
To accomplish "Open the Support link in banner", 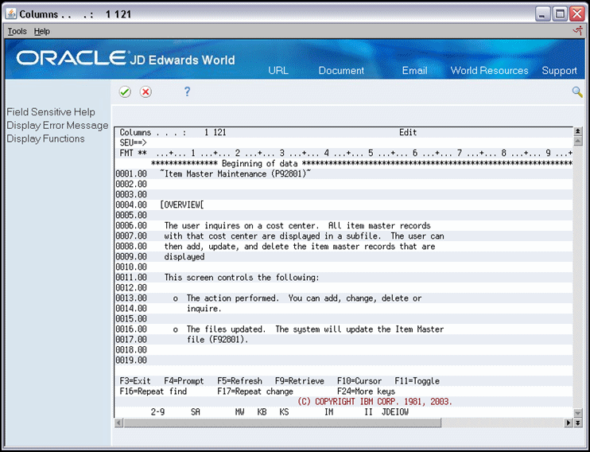I will point(560,71).
